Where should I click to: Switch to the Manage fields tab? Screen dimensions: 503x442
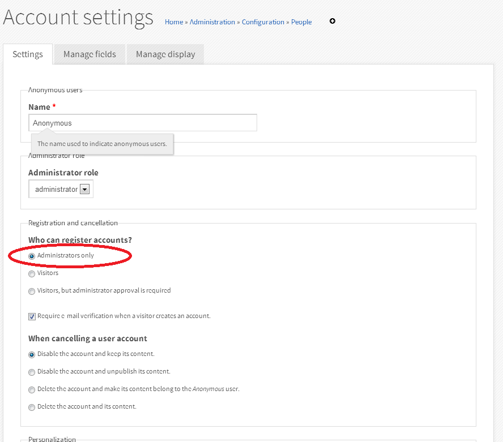[x=89, y=54]
